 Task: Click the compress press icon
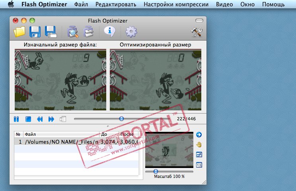(89, 32)
